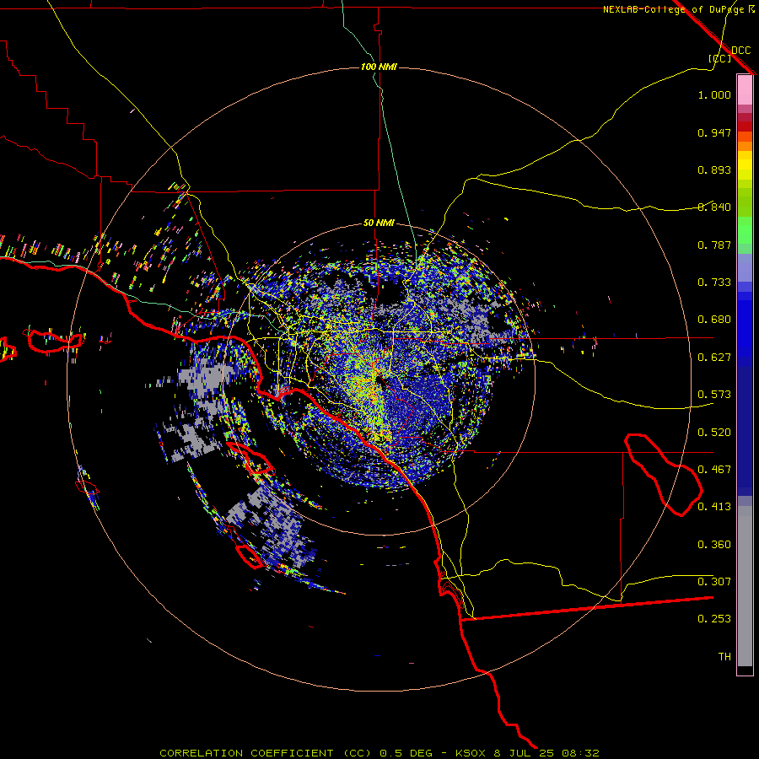This screenshot has width=759, height=759.
Task: Click the 50 NMI range ring label
Action: [x=379, y=223]
